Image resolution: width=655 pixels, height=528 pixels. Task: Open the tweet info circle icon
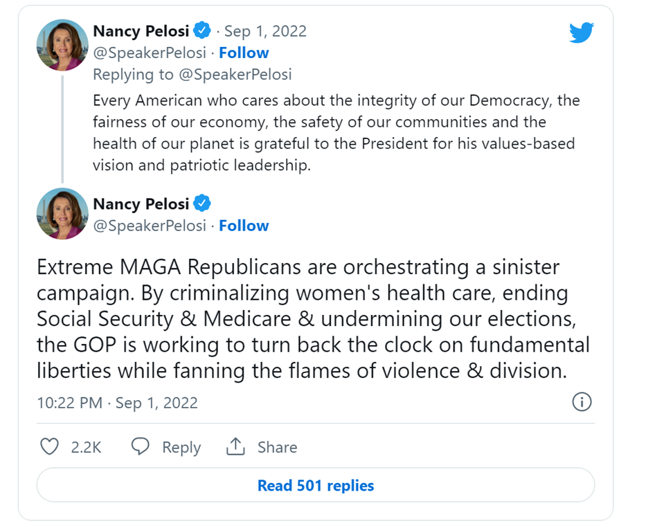pos(582,402)
